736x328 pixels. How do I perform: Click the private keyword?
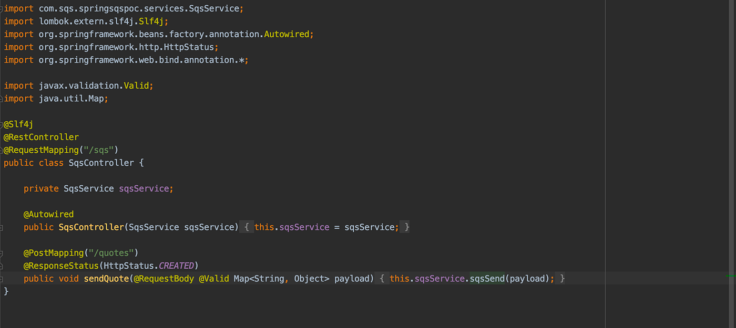point(41,188)
